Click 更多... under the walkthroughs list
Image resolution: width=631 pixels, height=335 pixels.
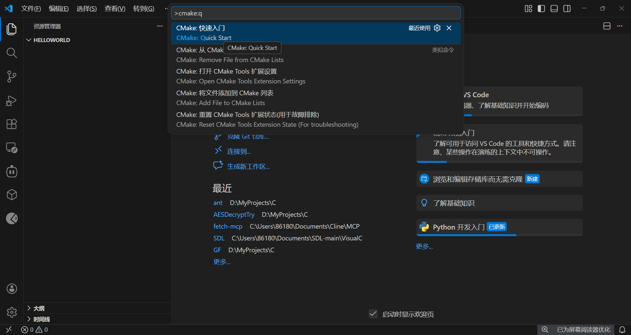pos(424,246)
